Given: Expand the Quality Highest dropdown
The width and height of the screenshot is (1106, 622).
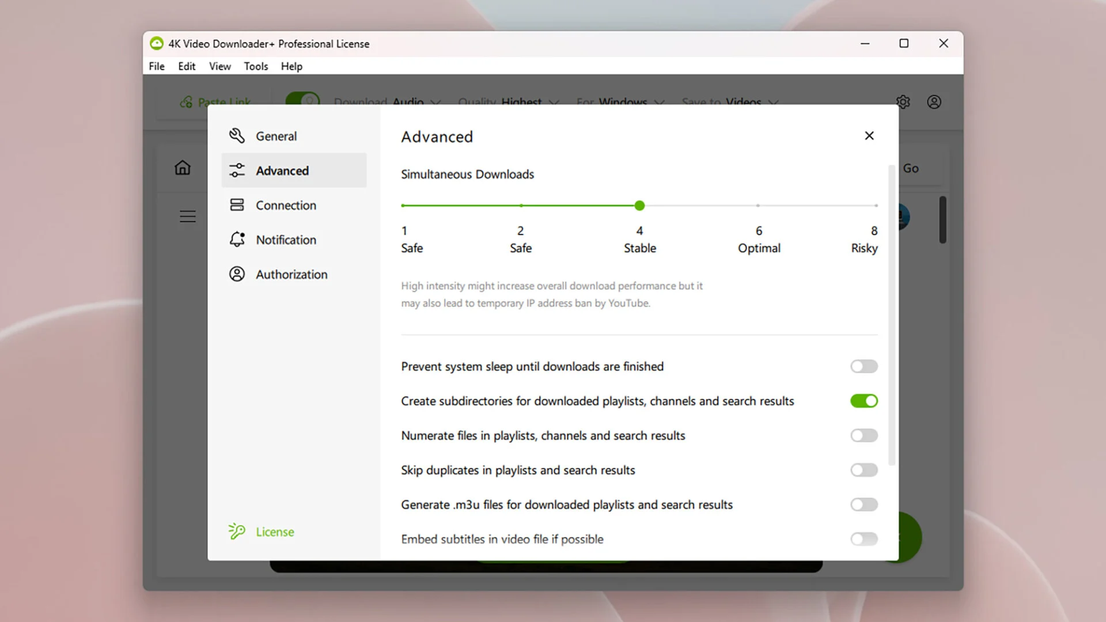Looking at the screenshot, I should click(509, 102).
